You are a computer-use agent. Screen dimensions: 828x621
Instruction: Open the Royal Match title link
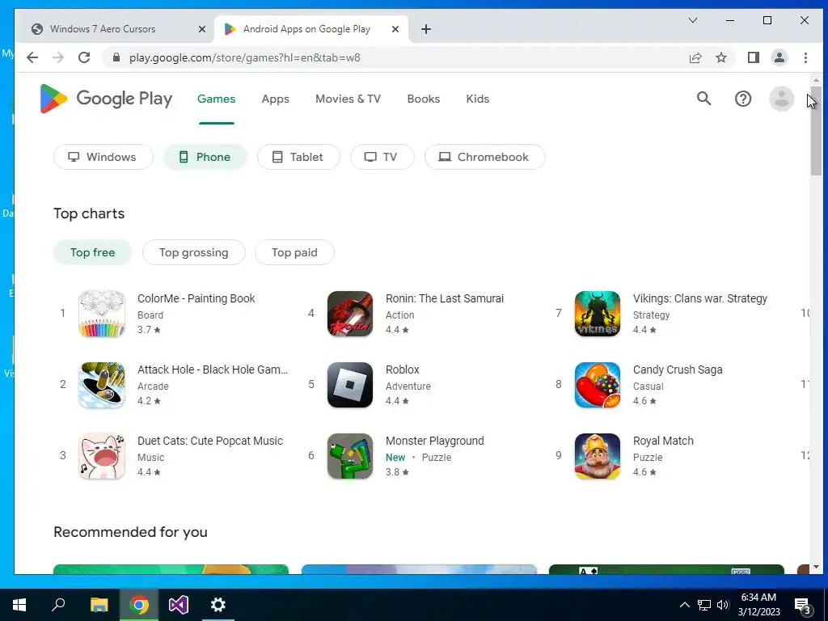pyautogui.click(x=663, y=441)
